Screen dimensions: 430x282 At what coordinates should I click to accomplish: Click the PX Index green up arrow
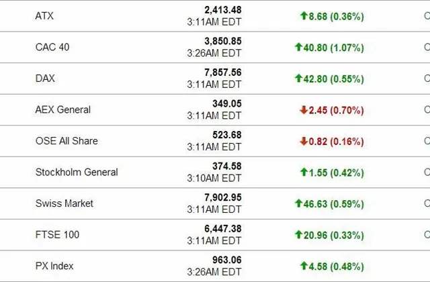pyautogui.click(x=304, y=266)
